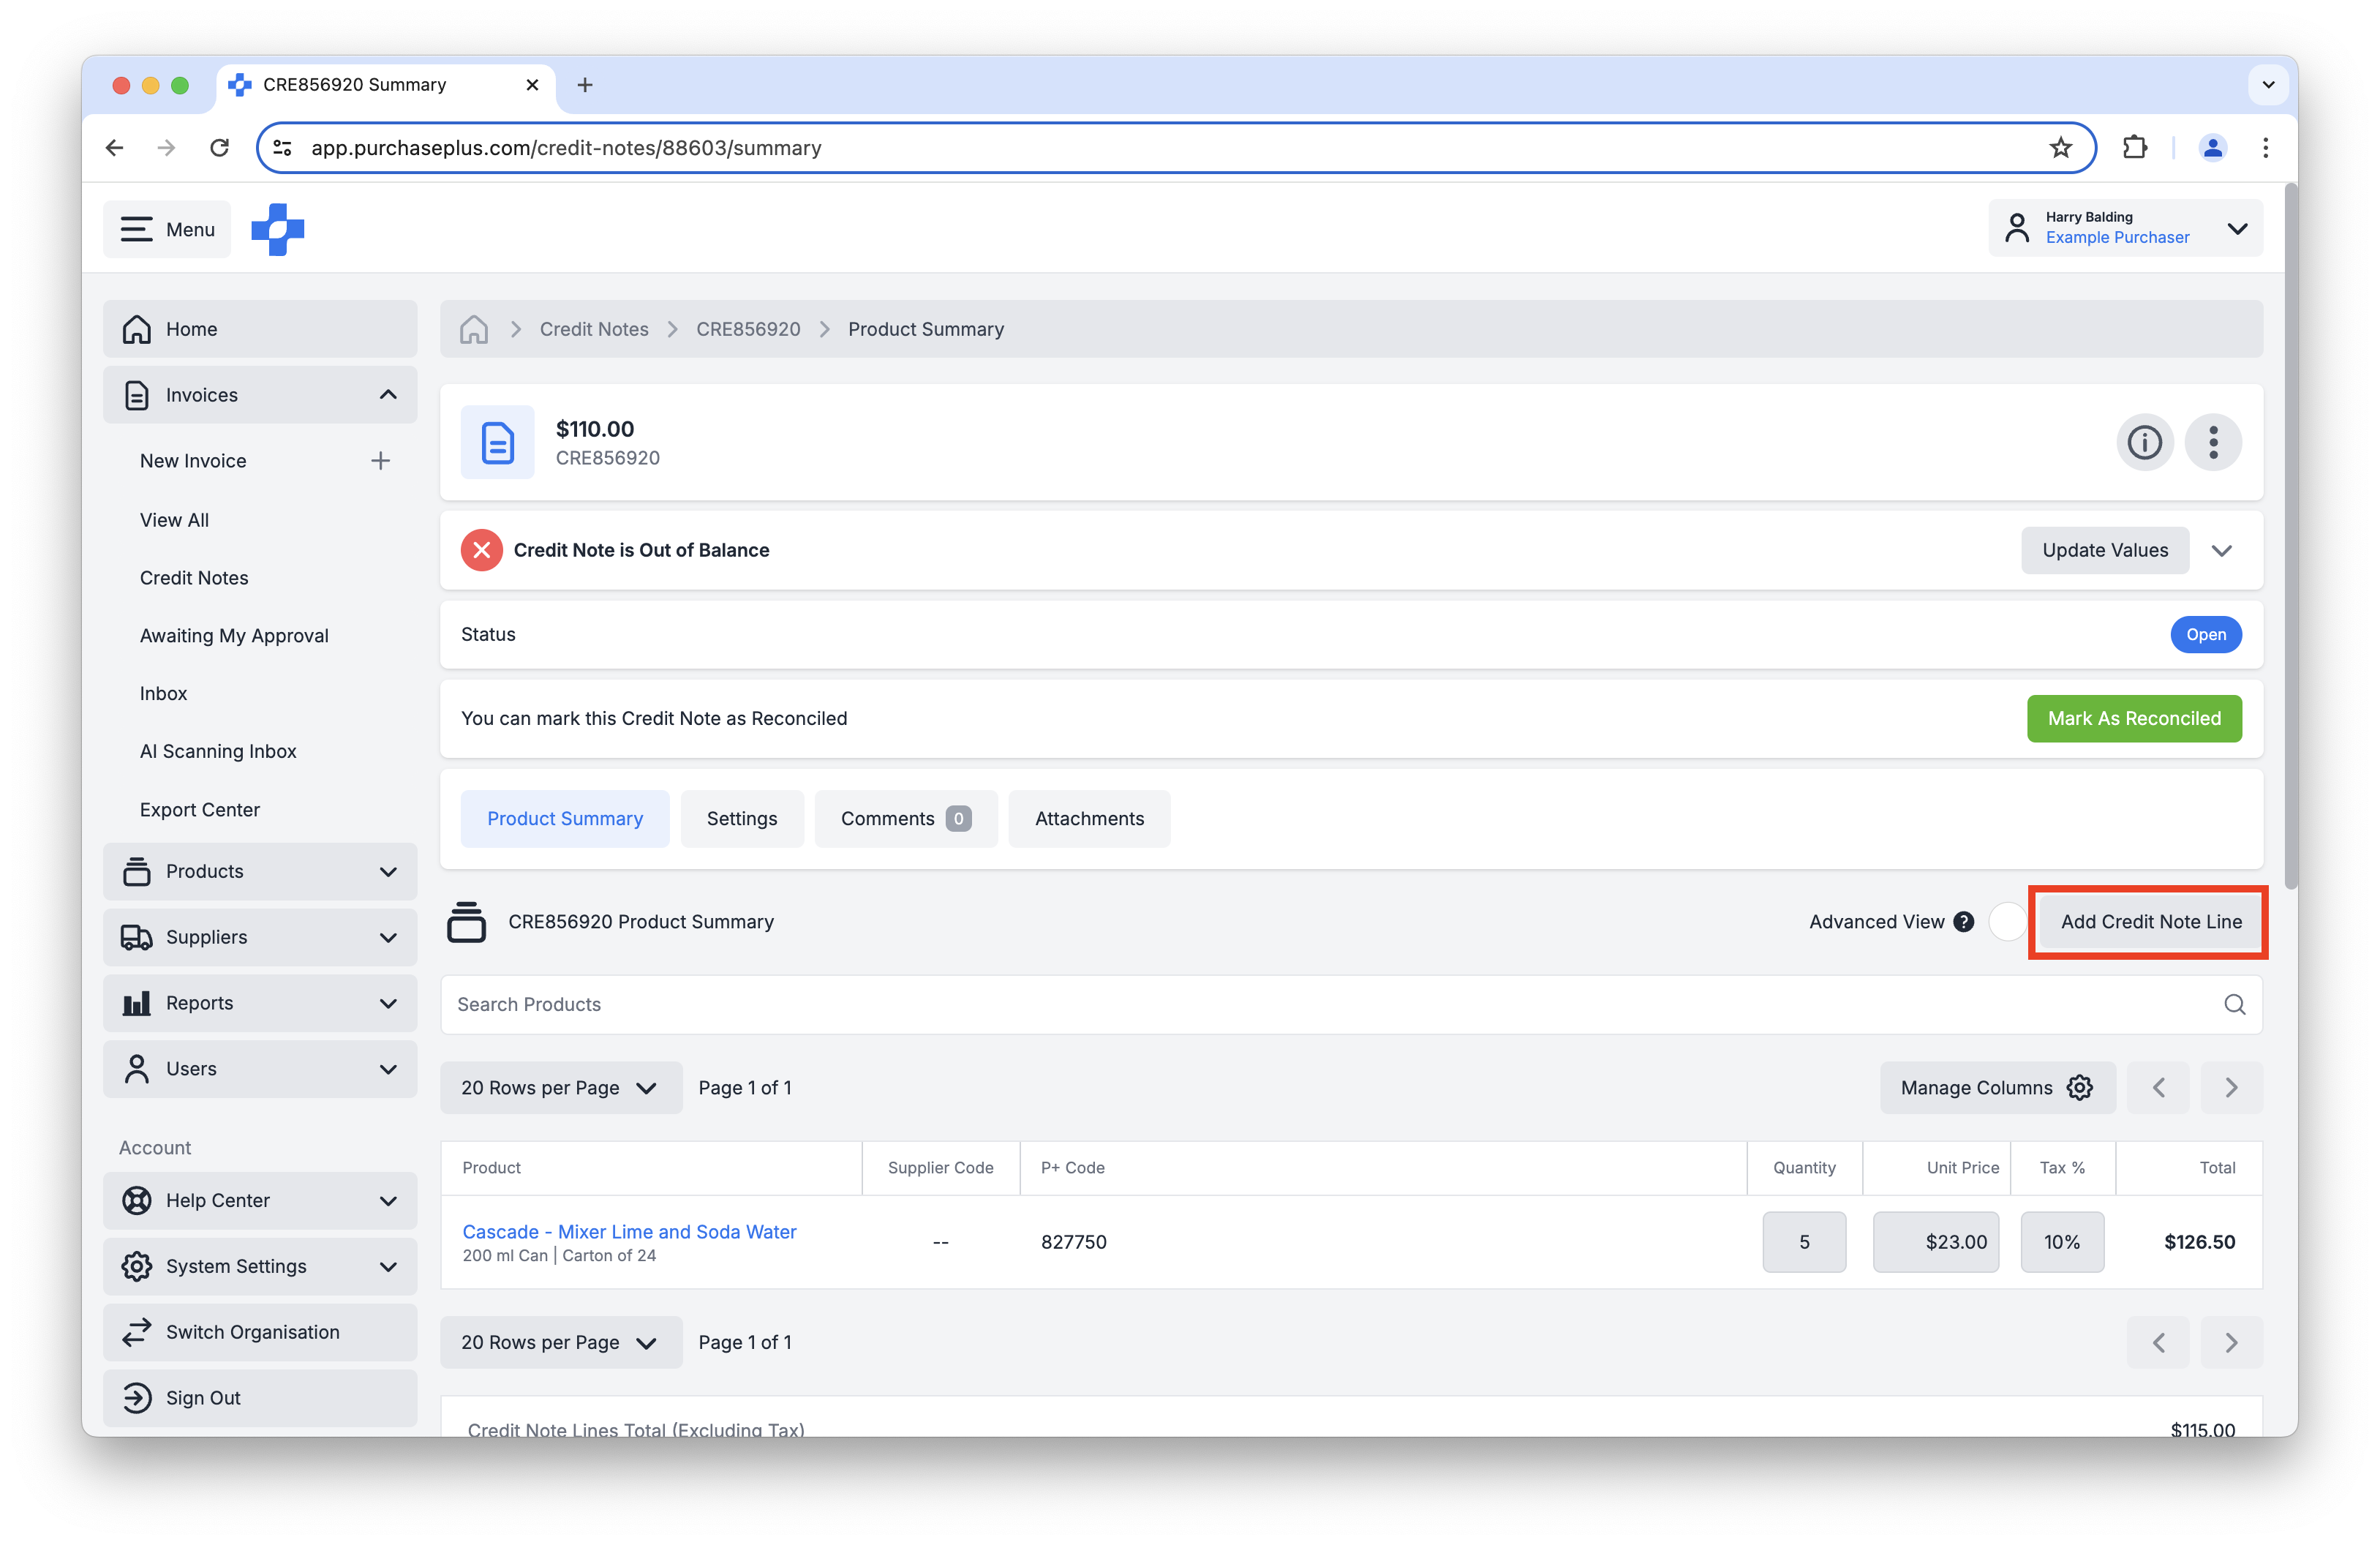Open top 20 Rows per Page dropdown
The height and width of the screenshot is (1545, 2380).
tap(561, 1087)
